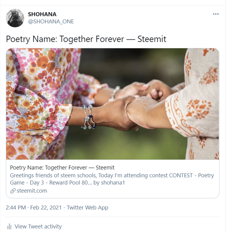The width and height of the screenshot is (231, 232).
Task: Click the beaded bracelet in the preview photo
Action: (89, 117)
